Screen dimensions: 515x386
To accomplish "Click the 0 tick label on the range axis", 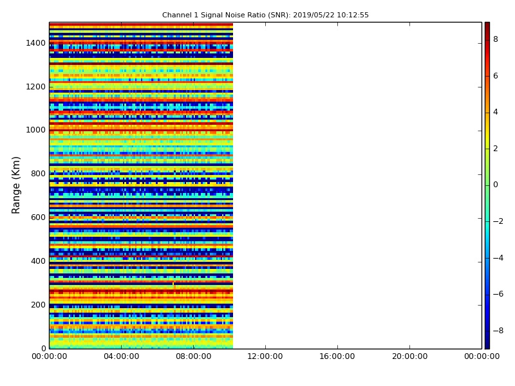I will (44, 348).
